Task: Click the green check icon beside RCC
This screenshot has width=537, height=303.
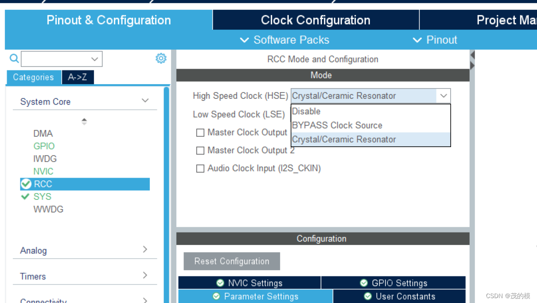Action: tap(26, 184)
